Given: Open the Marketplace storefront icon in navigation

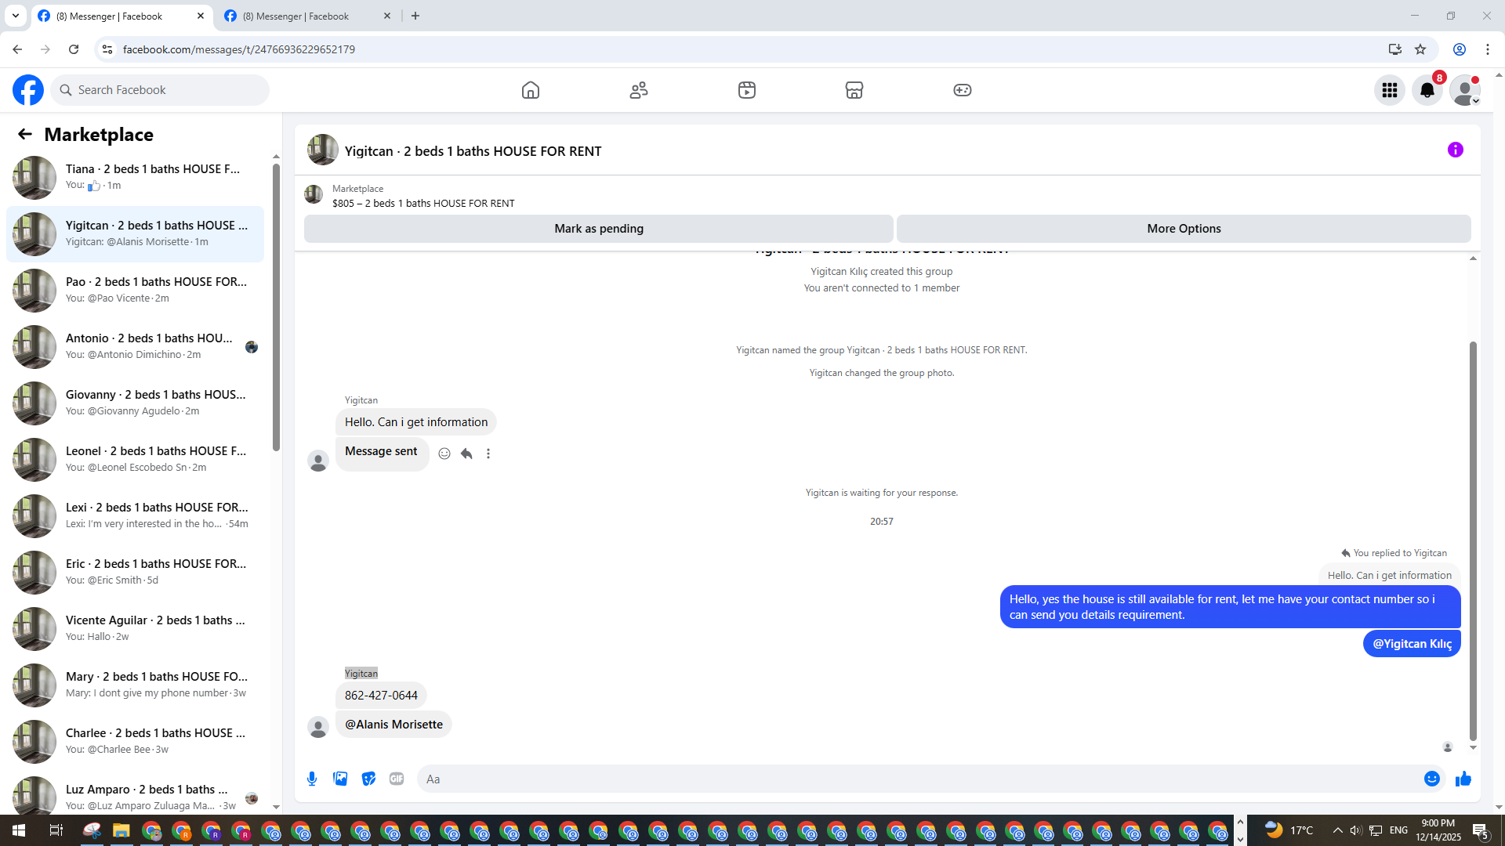Looking at the screenshot, I should pyautogui.click(x=854, y=90).
